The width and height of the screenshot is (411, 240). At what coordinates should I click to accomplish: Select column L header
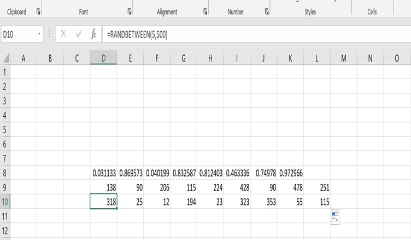click(317, 58)
